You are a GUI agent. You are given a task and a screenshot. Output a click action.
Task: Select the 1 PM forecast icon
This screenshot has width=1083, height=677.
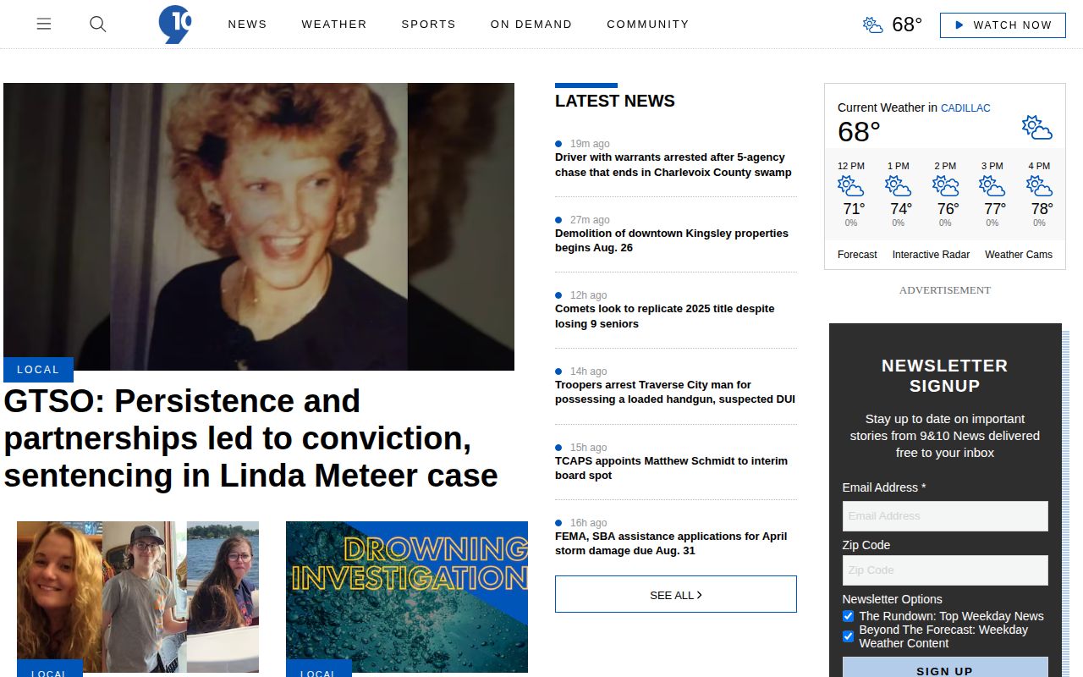[898, 186]
